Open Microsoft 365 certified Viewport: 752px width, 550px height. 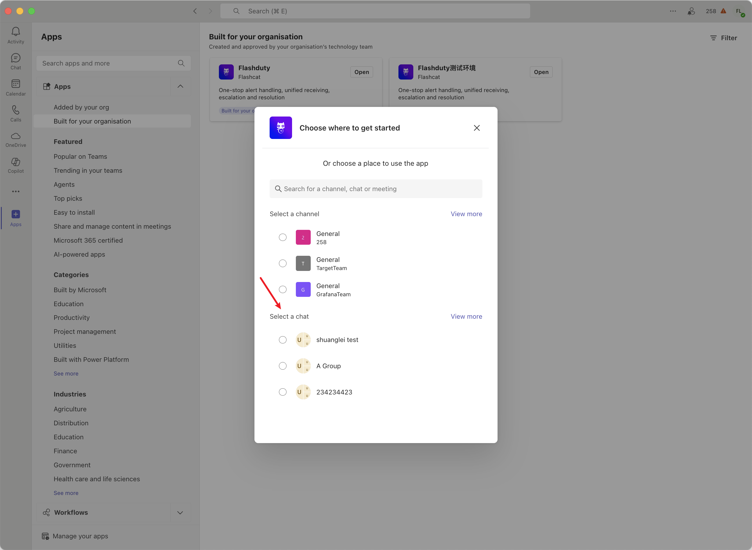point(88,240)
